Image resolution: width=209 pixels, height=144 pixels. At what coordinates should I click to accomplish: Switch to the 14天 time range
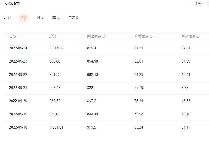(40, 18)
